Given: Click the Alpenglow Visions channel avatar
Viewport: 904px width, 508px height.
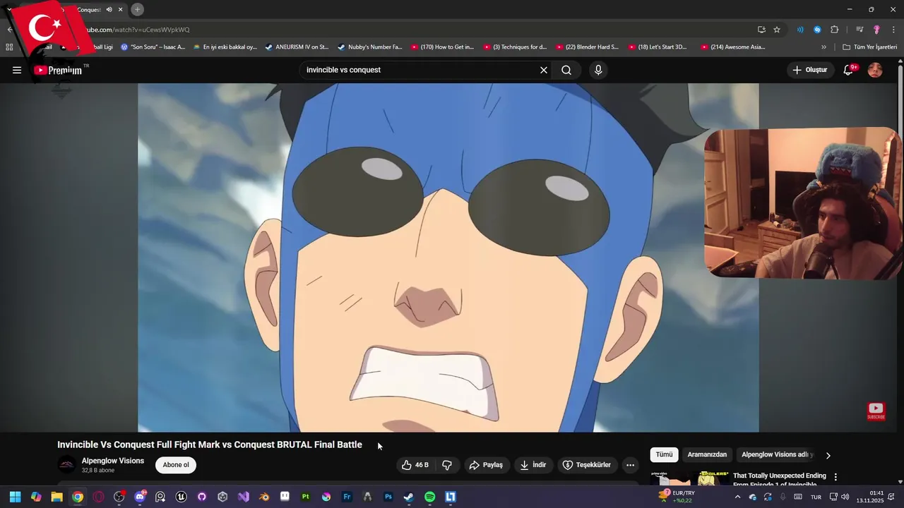Looking at the screenshot, I should [67, 465].
